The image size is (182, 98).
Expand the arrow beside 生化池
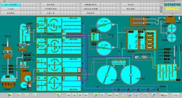158,5
